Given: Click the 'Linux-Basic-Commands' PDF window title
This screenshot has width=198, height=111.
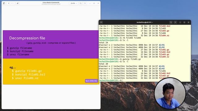Looking at the screenshot, I should [51, 2].
